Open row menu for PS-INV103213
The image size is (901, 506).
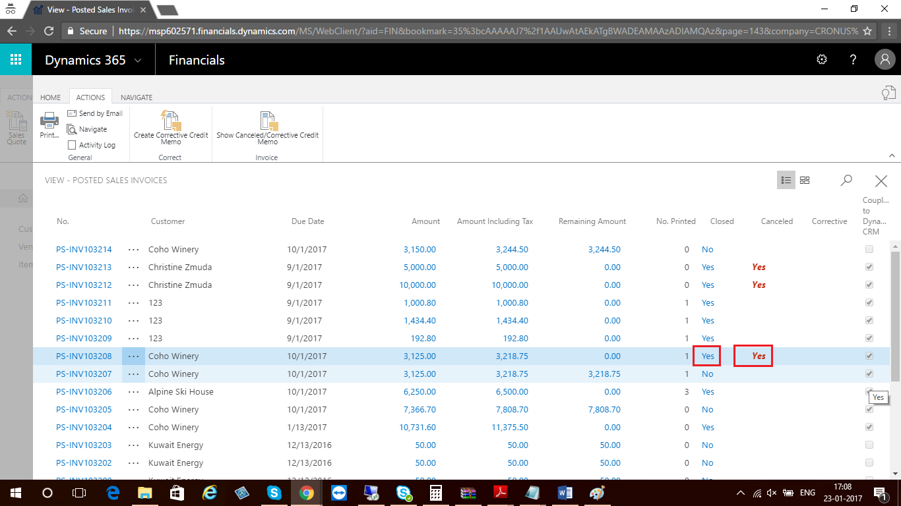(134, 267)
